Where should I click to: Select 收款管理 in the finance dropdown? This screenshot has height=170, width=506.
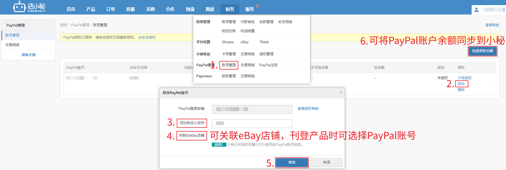click(266, 22)
